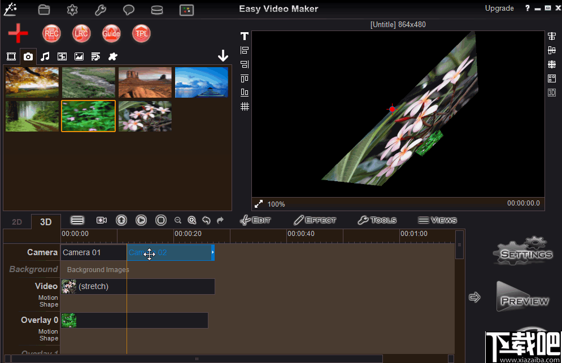Switch to the 2D timeline tab

pos(16,221)
